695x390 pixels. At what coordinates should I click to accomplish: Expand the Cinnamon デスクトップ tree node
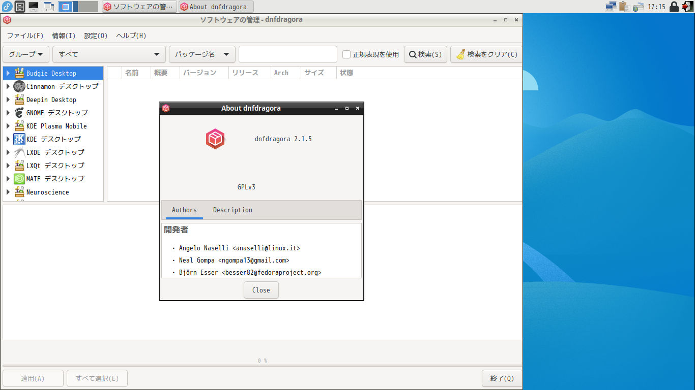tap(8, 86)
